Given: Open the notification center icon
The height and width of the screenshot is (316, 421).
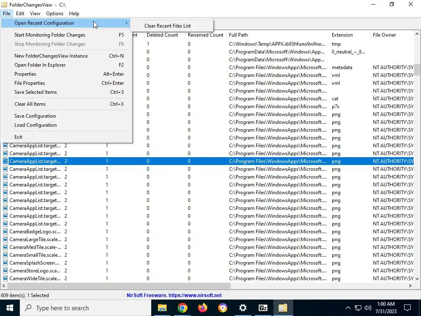Looking at the screenshot, I should point(407,308).
